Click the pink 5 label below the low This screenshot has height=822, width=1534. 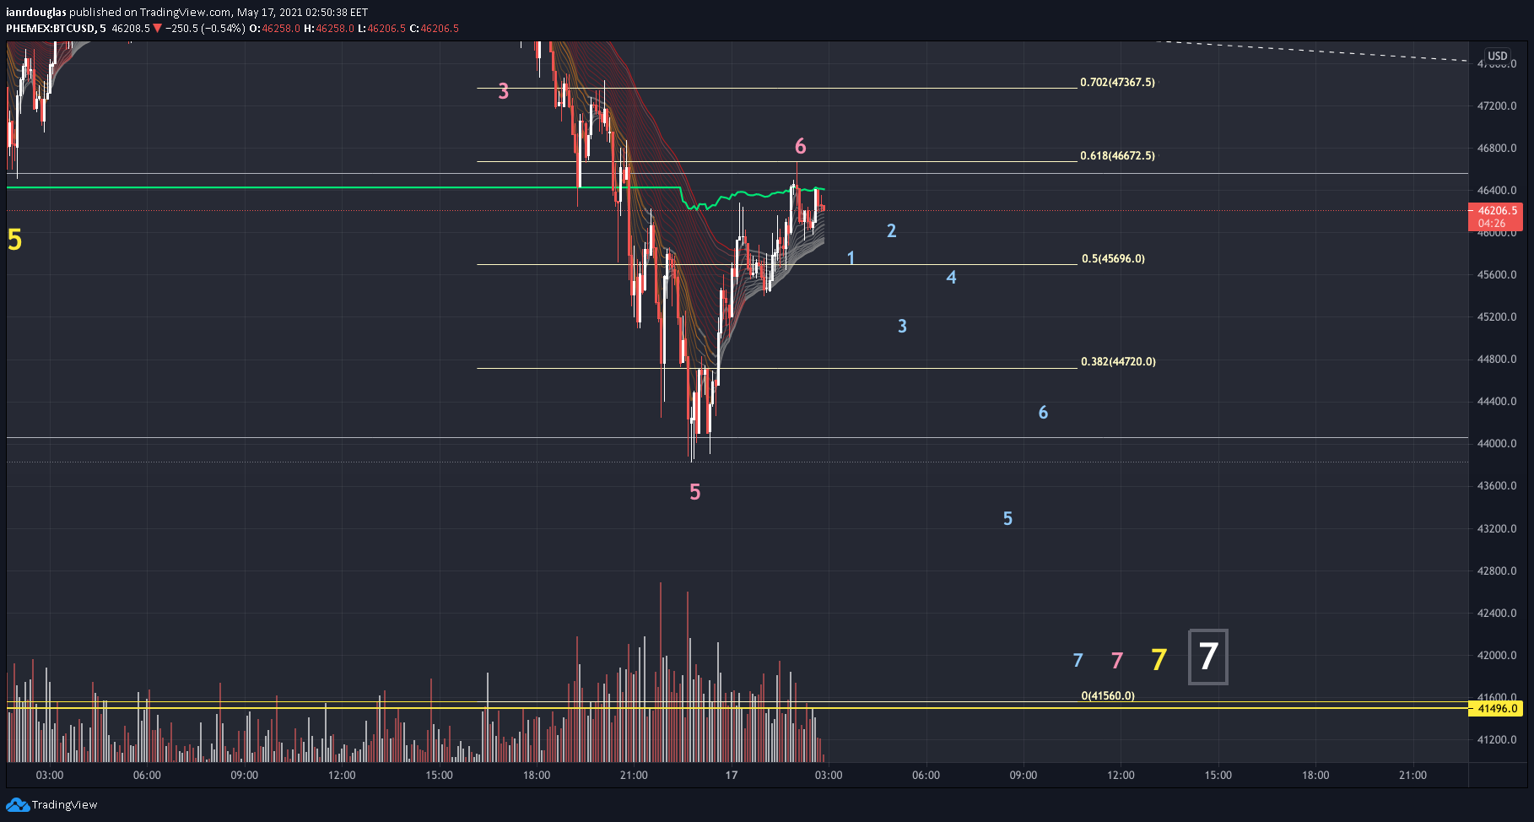click(695, 492)
